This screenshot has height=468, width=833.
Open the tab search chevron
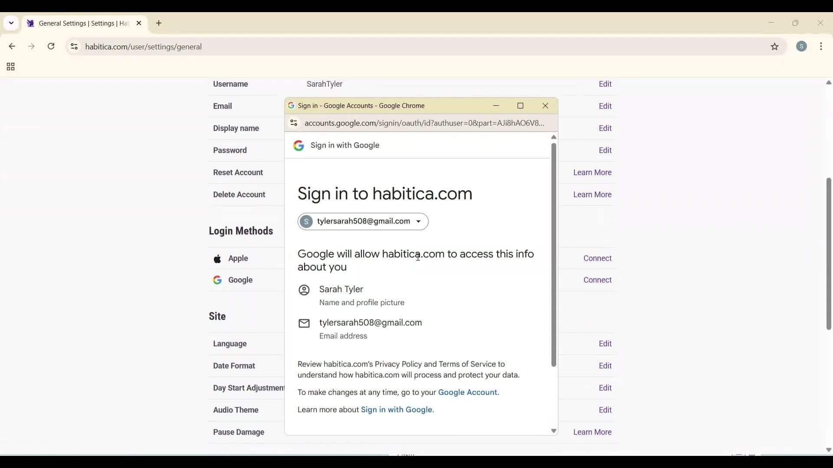11,23
